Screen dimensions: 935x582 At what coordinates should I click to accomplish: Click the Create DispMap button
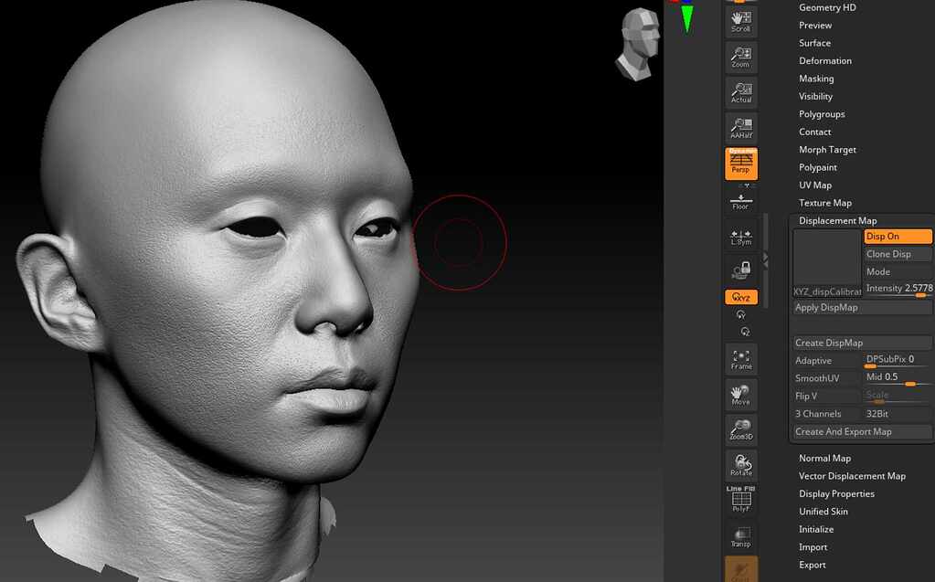coord(861,342)
